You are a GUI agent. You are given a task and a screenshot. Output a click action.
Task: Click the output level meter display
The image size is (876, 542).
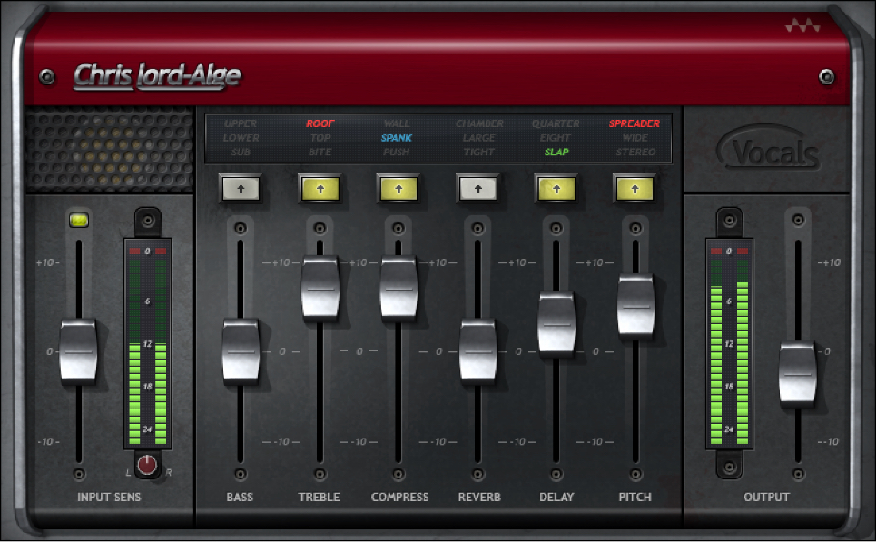click(730, 345)
